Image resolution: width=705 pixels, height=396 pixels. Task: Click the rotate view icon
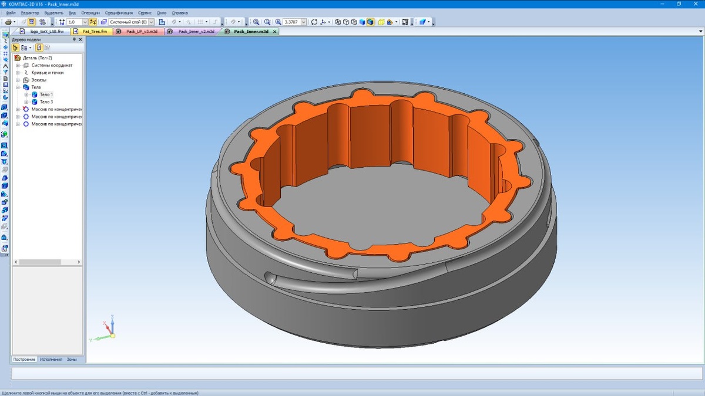(x=314, y=22)
